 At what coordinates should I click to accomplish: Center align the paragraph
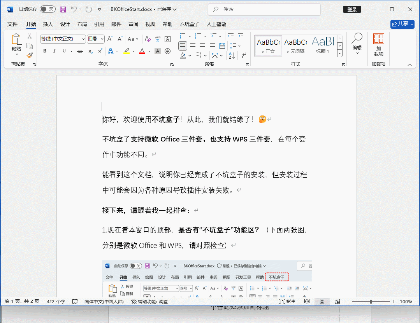193,46
